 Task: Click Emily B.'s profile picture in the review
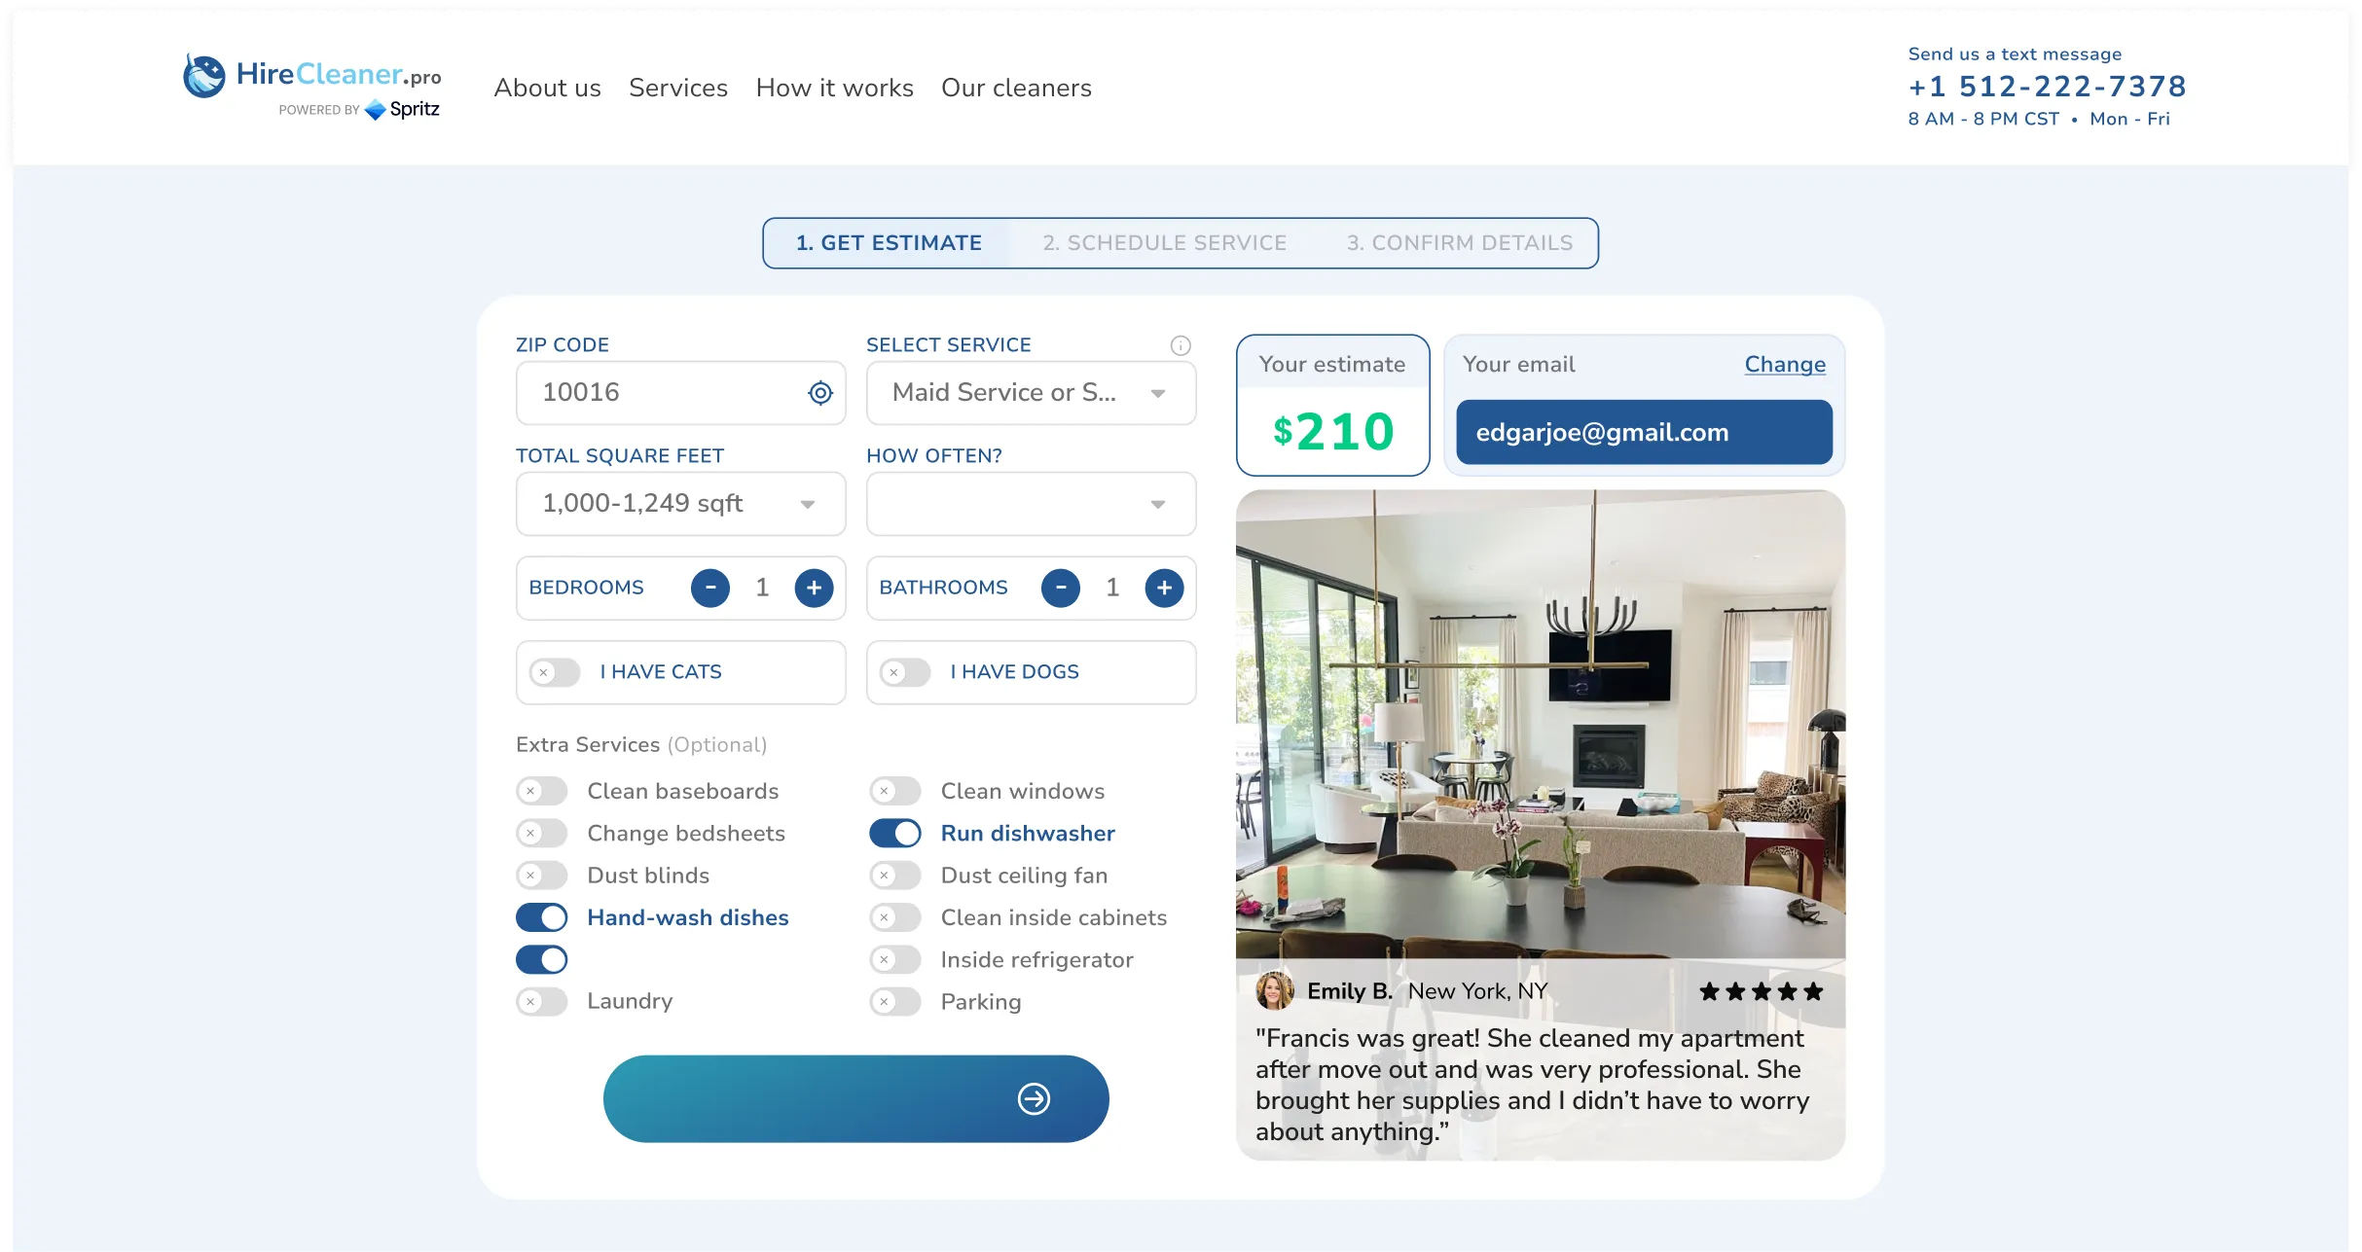1275,990
